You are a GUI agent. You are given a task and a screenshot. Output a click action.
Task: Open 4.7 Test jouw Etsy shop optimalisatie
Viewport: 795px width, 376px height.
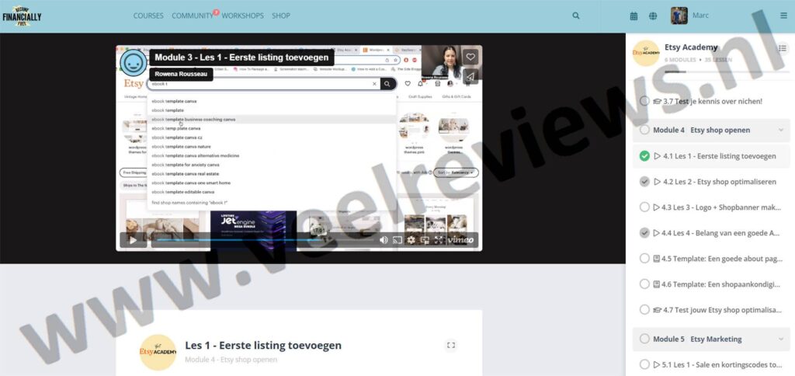pos(722,309)
